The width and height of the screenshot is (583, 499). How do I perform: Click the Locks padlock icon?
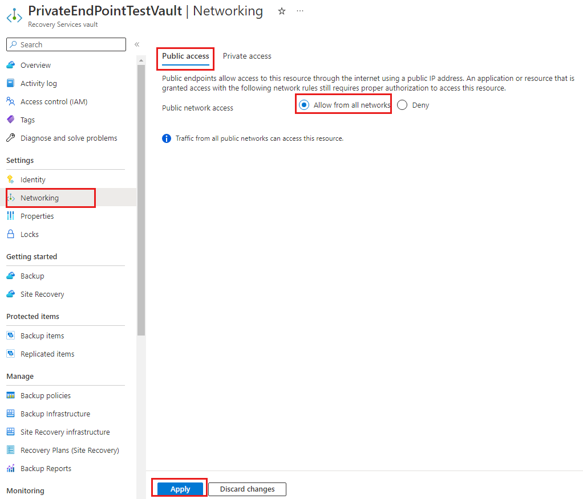coord(11,234)
